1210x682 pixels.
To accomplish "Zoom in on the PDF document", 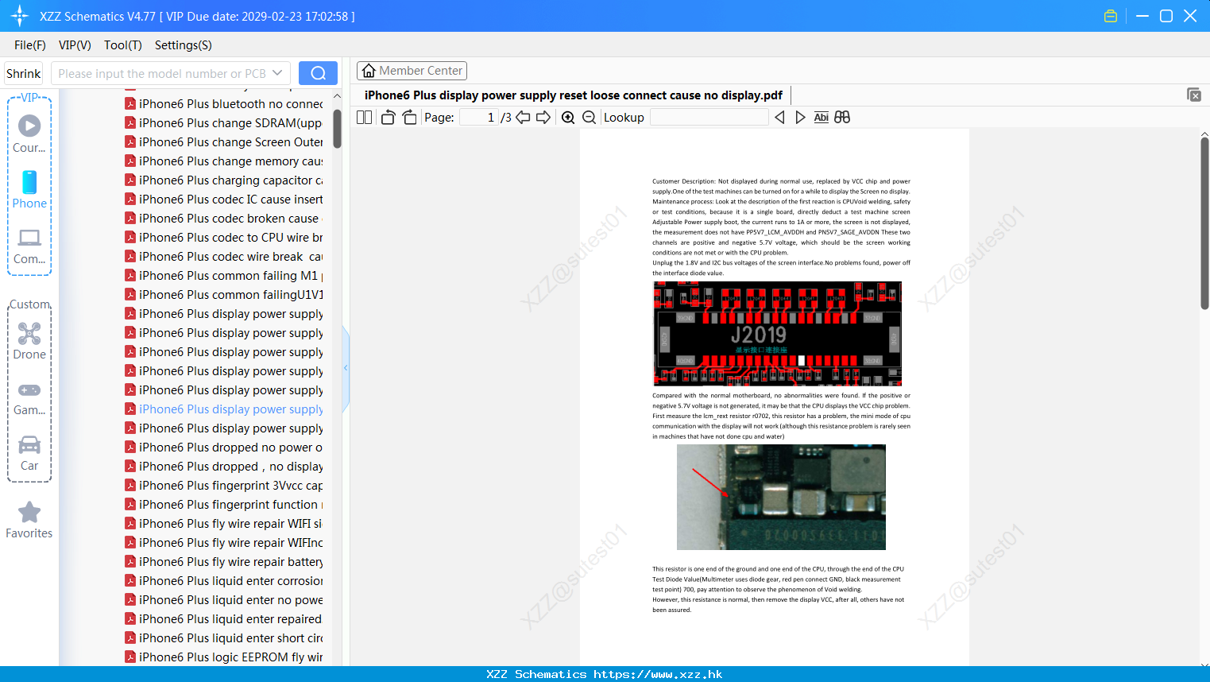I will [568, 117].
